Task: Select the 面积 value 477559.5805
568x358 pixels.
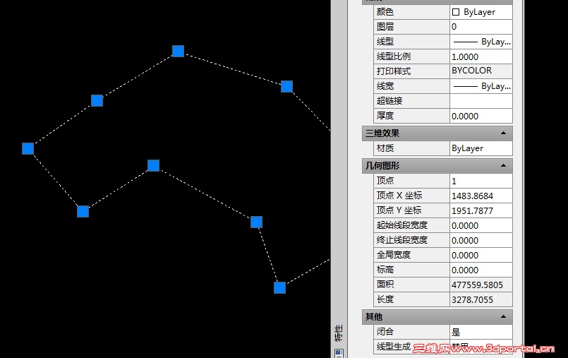Action: 481,285
